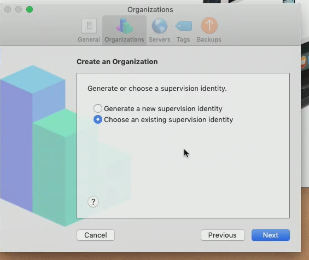The image size is (309, 260).
Task: Switch to the General tab label
Action: 89,39
